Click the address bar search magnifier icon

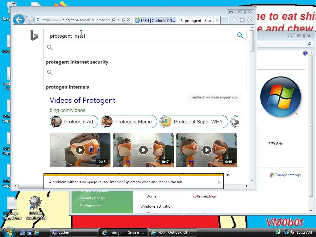tap(114, 20)
